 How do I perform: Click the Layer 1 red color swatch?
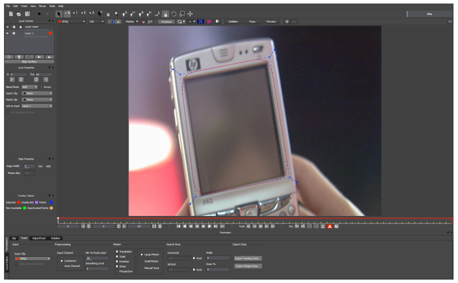point(50,33)
